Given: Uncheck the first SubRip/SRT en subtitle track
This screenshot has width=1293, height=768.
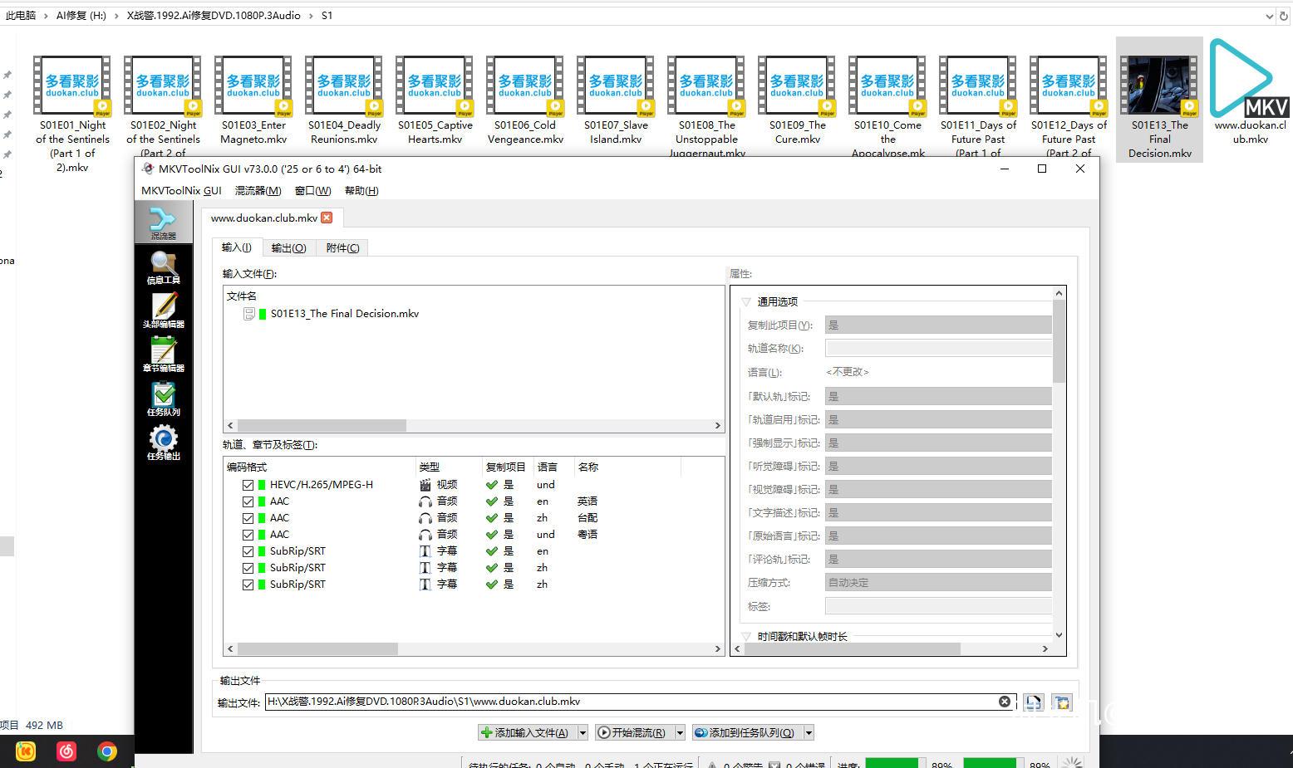Looking at the screenshot, I should click(248, 551).
